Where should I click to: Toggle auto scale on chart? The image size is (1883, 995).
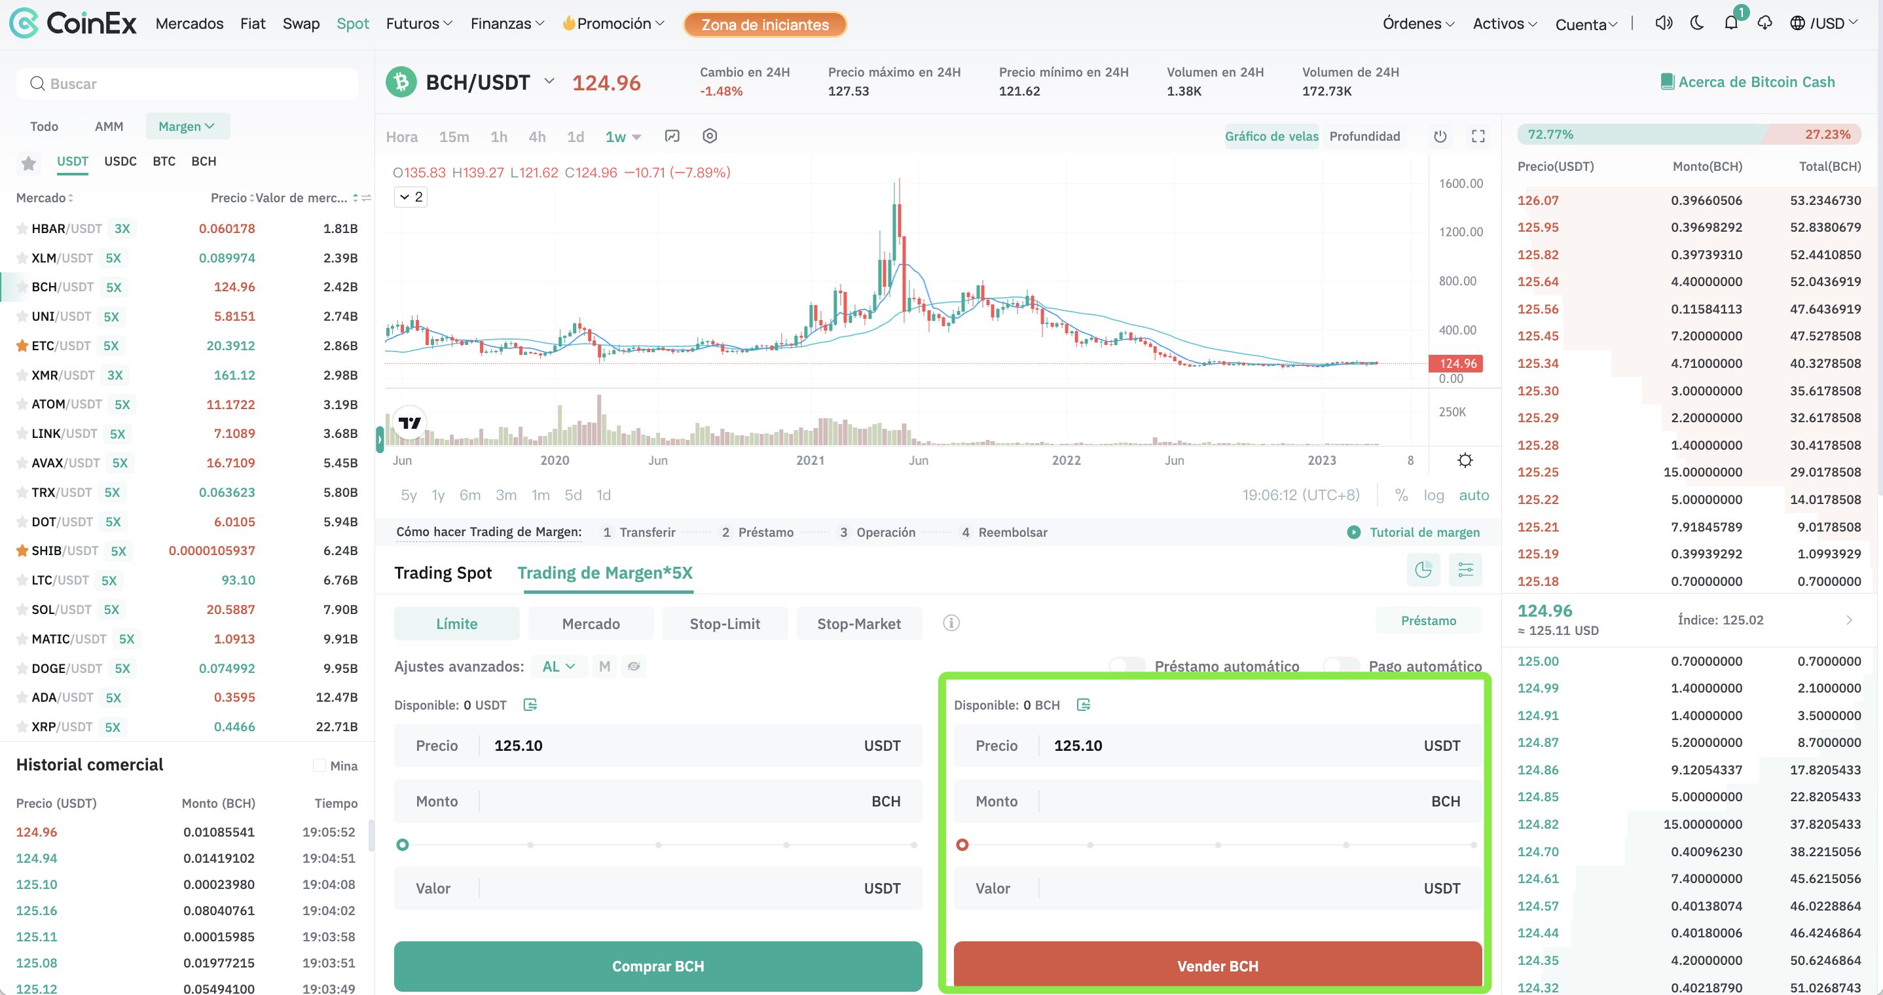1474,495
